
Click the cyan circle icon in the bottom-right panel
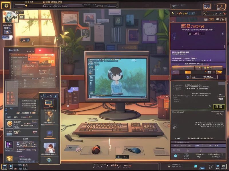point(175,156)
